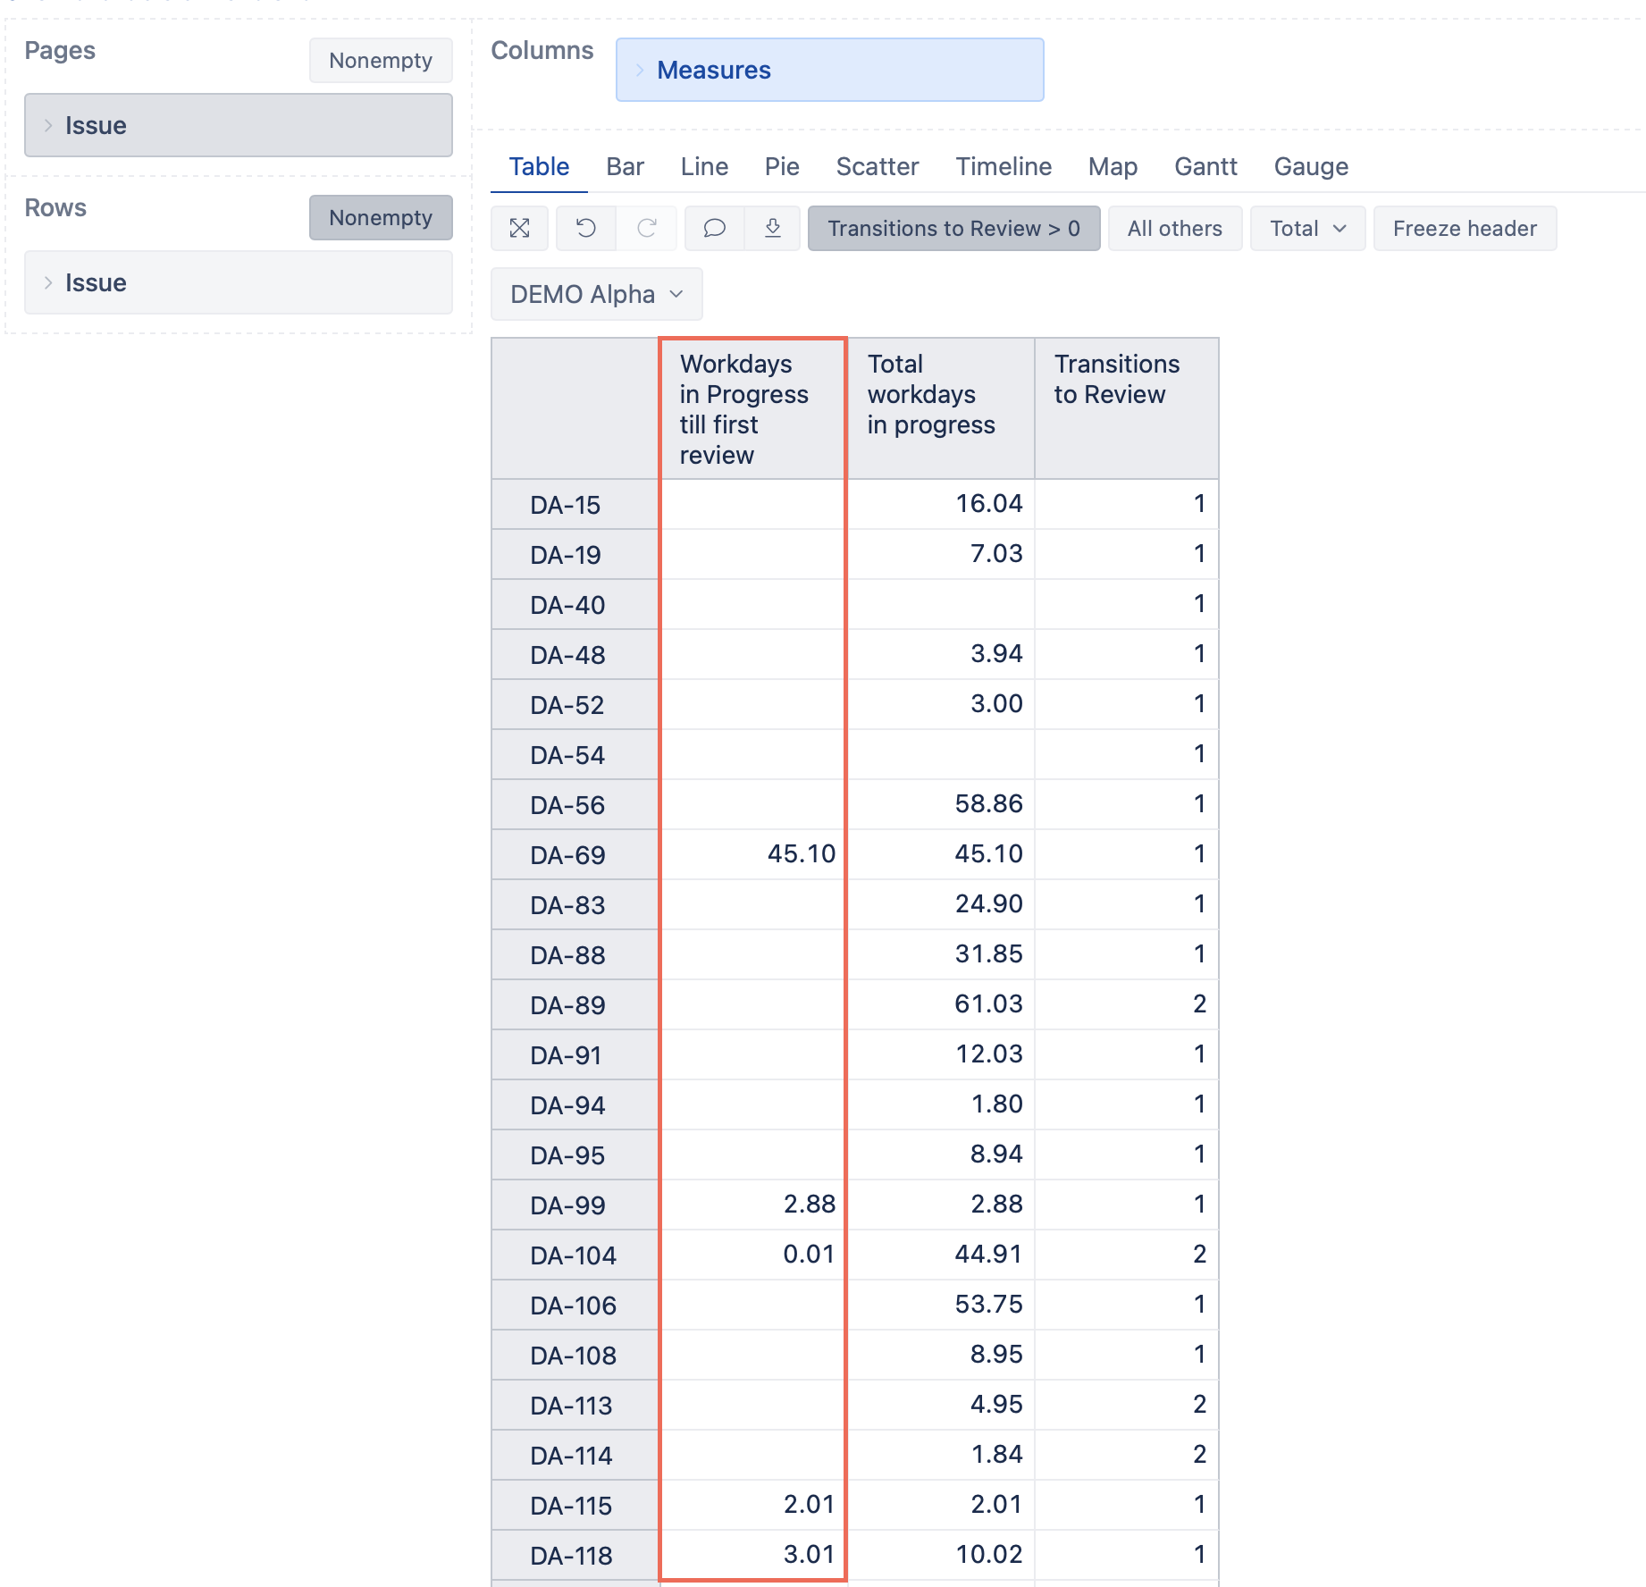
Task: Disable Nonempty filtering for Rows
Action: pyautogui.click(x=380, y=217)
